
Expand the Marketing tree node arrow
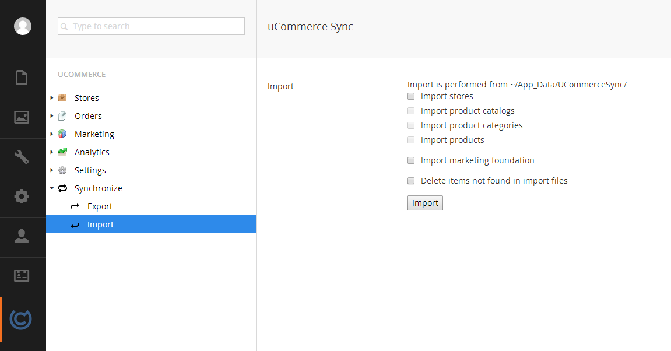point(52,134)
